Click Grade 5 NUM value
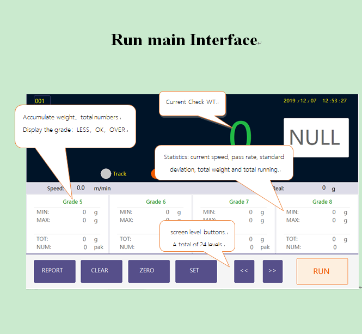Image resolution: width=362 pixels, height=334 pixels. 85,247
